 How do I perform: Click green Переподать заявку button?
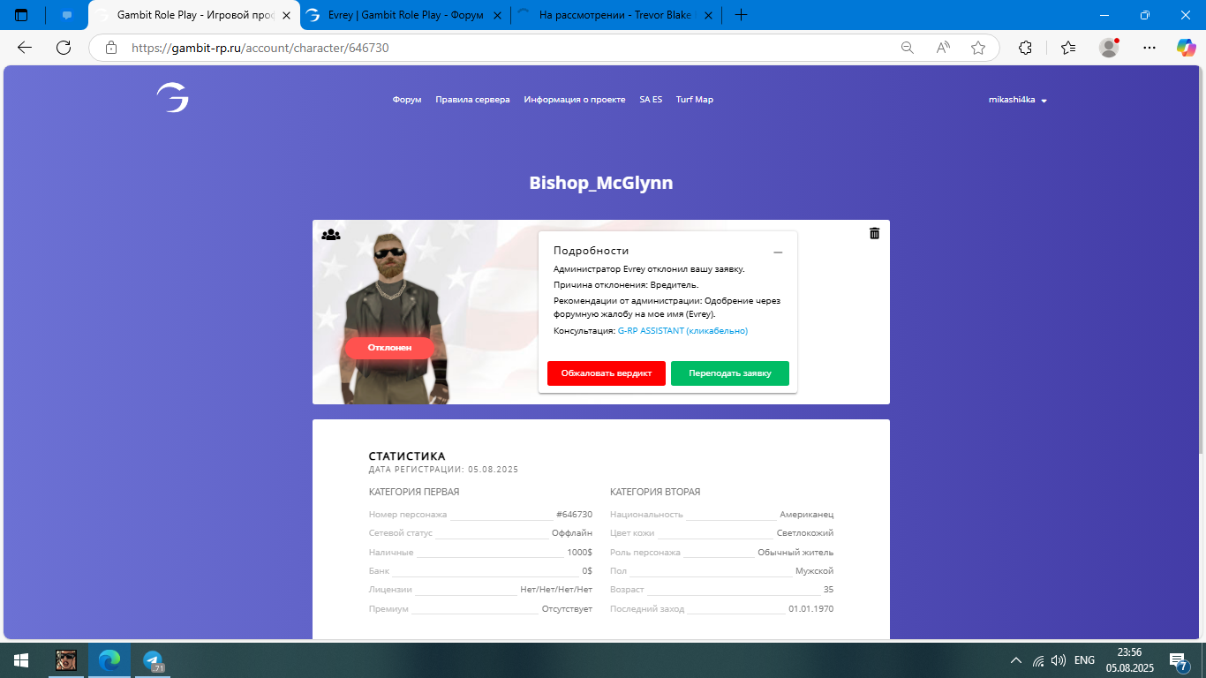click(729, 373)
